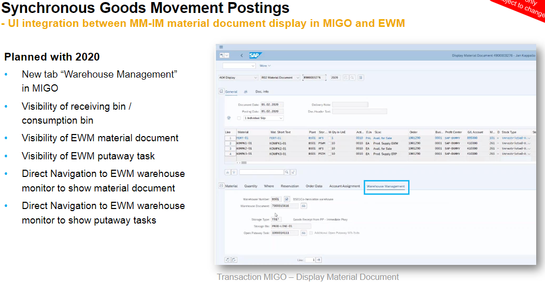Switch to the Material detail tab

[231, 186]
